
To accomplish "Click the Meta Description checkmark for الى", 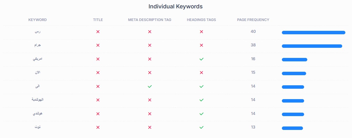I will (149, 86).
